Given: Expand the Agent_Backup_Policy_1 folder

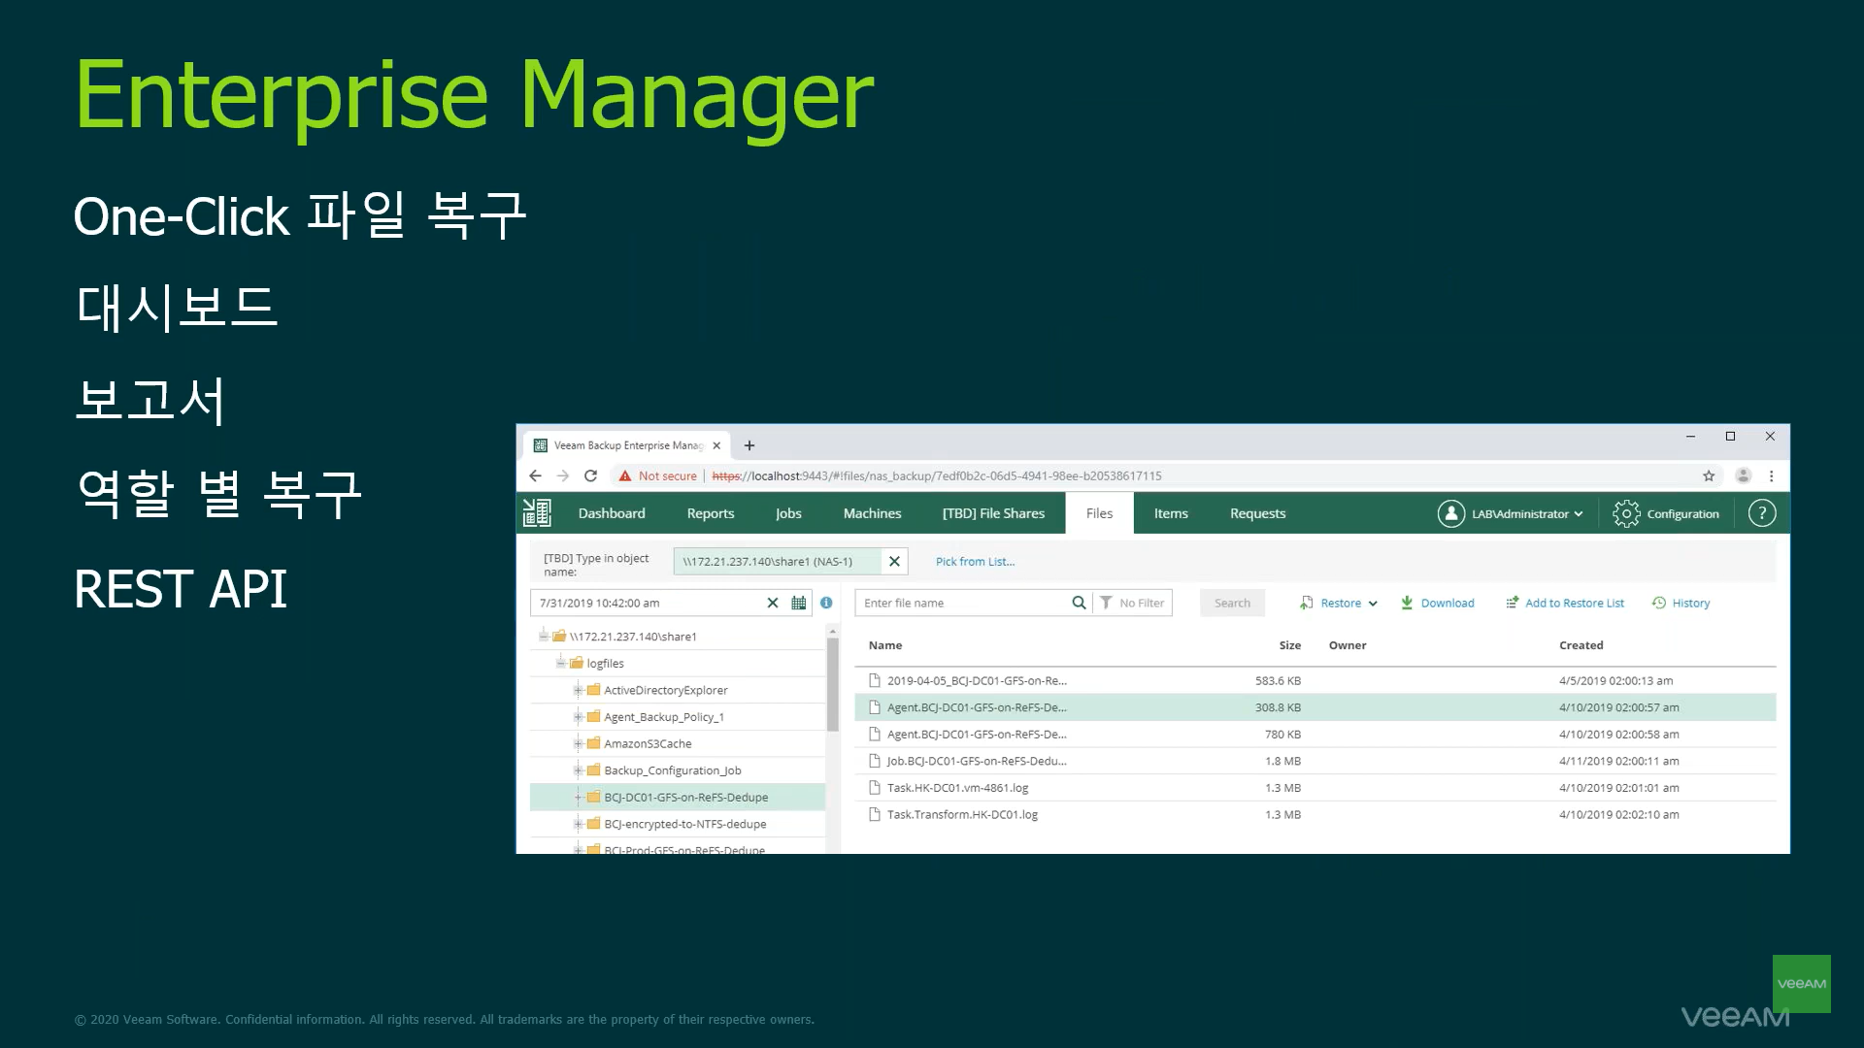Looking at the screenshot, I should click(x=578, y=717).
